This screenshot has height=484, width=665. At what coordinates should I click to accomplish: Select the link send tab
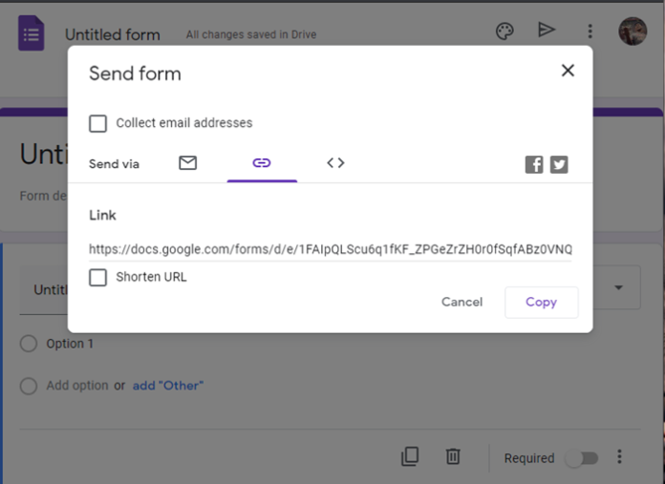click(x=262, y=163)
